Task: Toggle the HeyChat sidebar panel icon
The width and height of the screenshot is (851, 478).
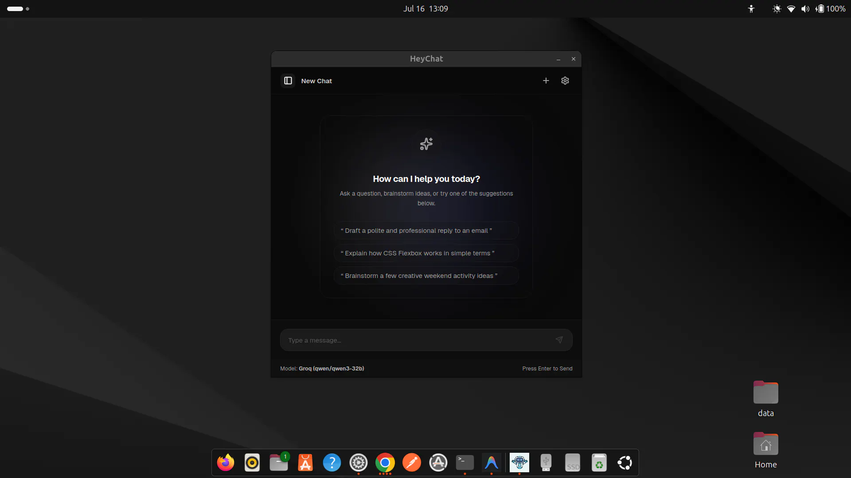Action: (x=288, y=81)
